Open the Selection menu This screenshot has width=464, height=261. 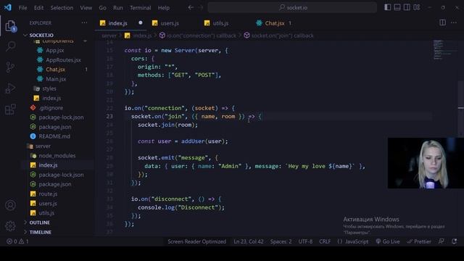click(x=62, y=8)
